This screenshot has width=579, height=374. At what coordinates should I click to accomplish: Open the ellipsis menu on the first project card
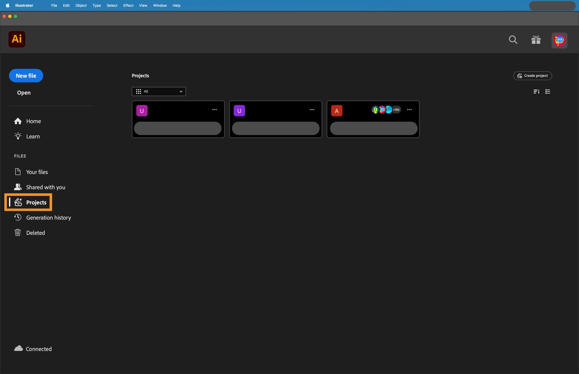point(214,109)
